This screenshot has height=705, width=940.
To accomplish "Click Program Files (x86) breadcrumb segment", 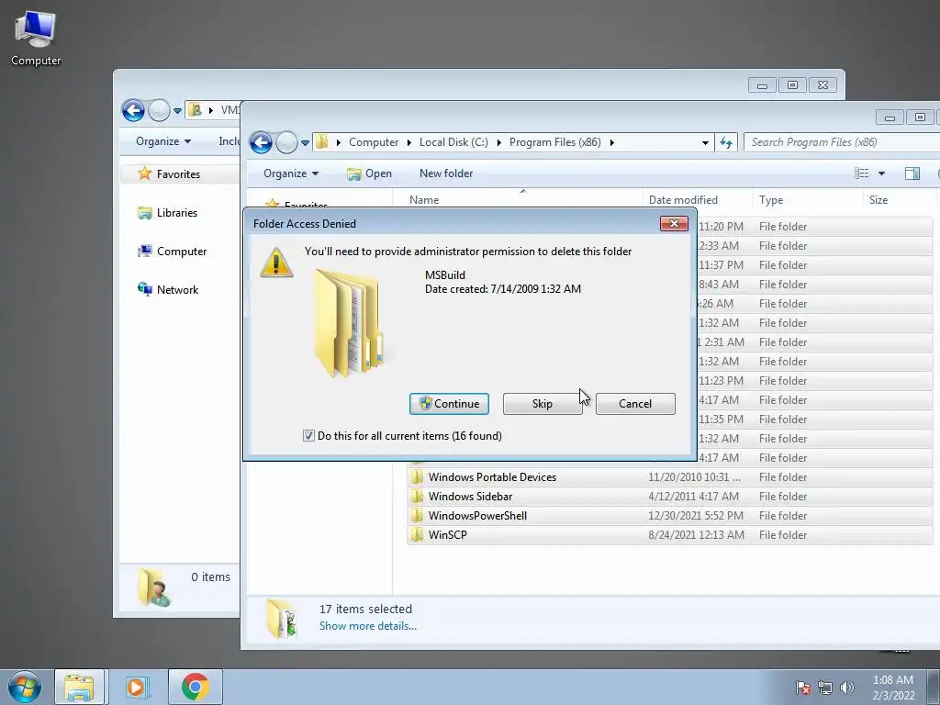I will (x=554, y=142).
